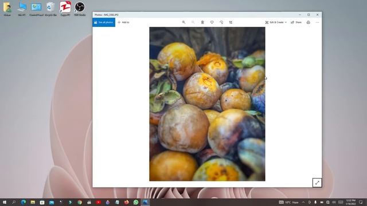
Task: Open weather widget showing 10°C Haze
Action: (289, 202)
